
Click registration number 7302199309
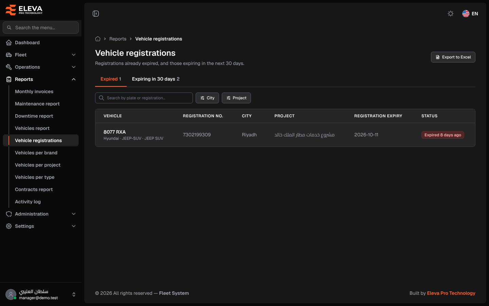point(197,135)
